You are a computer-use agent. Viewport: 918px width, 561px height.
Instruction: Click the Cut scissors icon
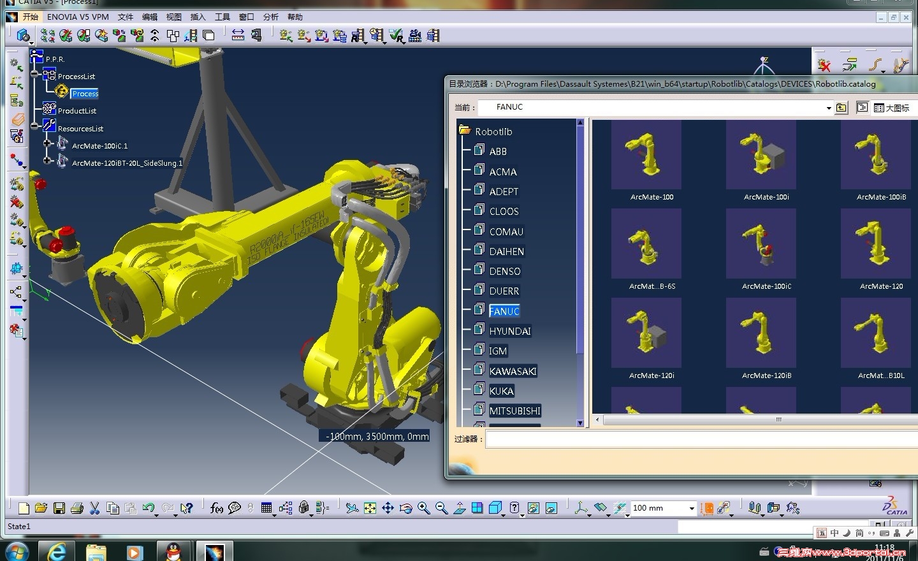click(x=95, y=508)
